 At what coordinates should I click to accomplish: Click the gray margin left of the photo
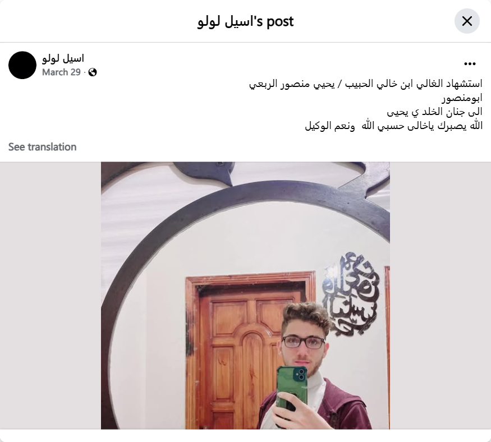coord(50,295)
